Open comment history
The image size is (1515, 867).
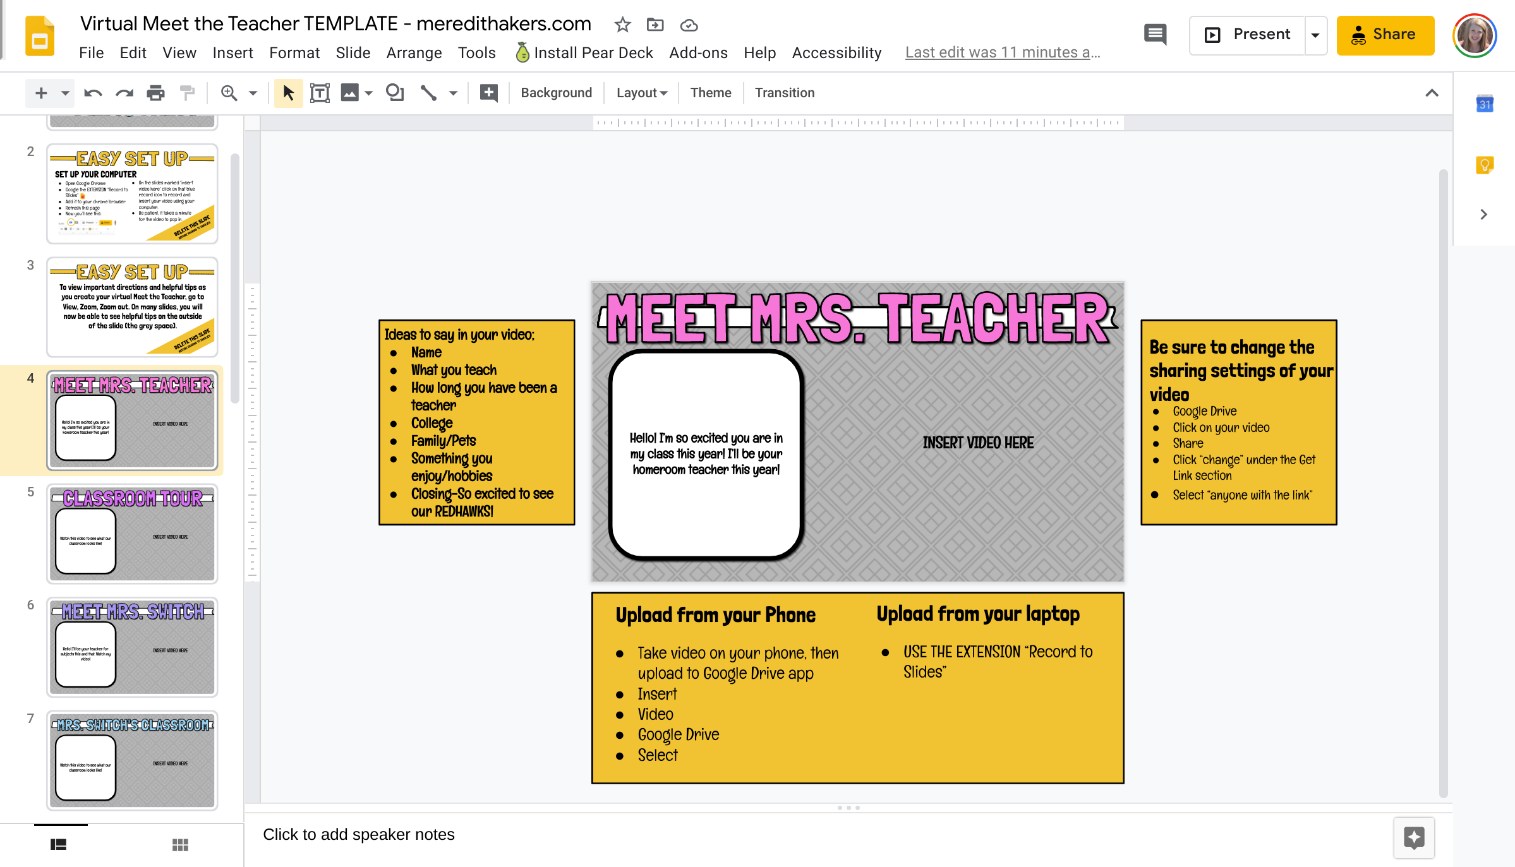point(1155,35)
